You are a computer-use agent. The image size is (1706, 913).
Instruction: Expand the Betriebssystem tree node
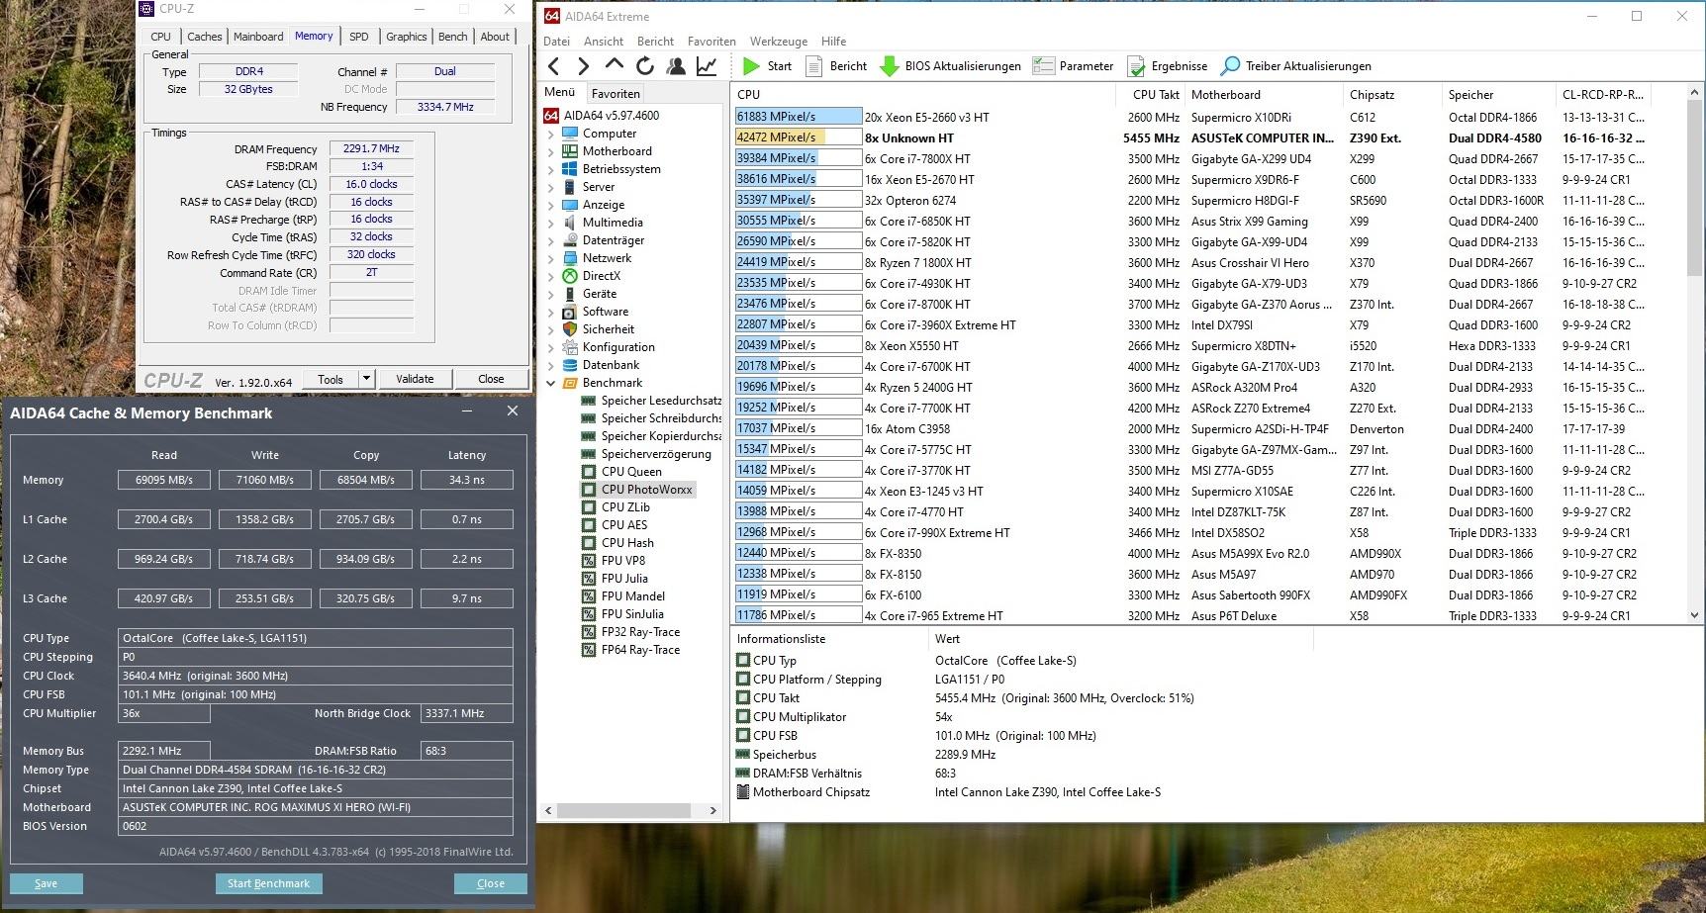coord(551,169)
